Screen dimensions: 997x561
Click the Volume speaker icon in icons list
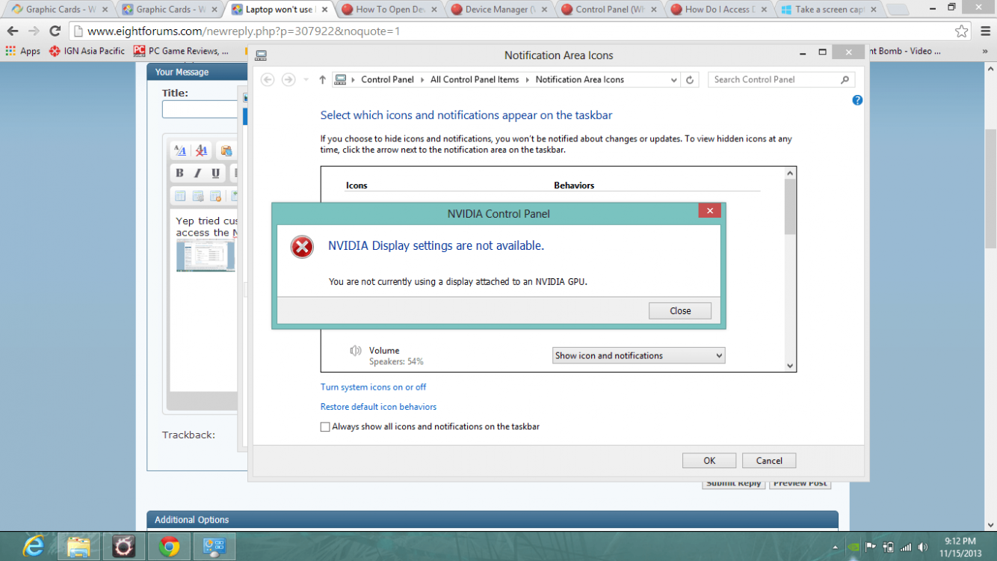(x=356, y=351)
